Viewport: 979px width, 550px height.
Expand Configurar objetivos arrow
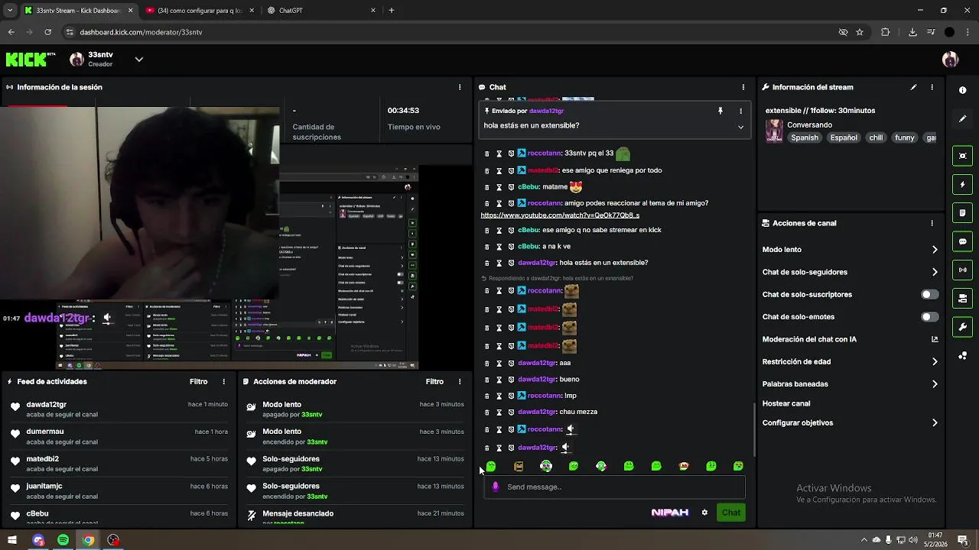click(935, 423)
